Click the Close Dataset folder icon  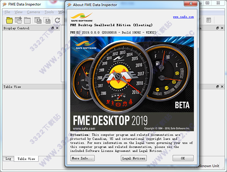point(28,20)
